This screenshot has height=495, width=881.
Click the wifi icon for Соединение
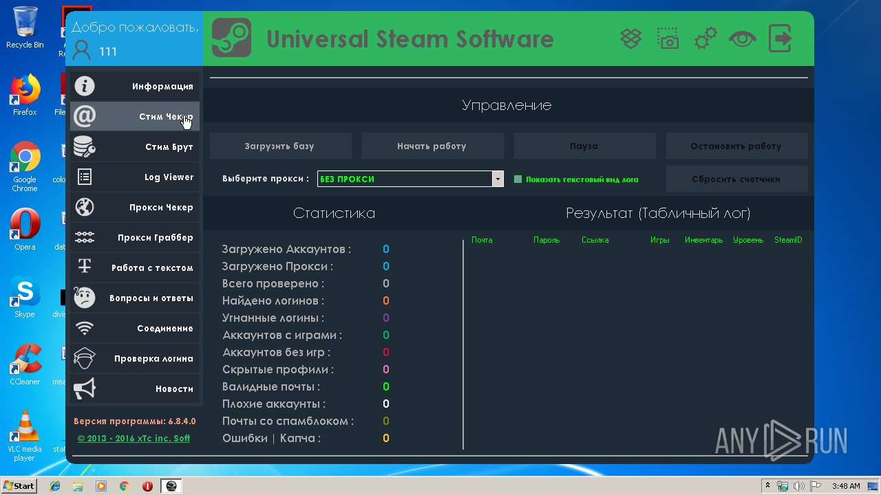pyautogui.click(x=85, y=328)
